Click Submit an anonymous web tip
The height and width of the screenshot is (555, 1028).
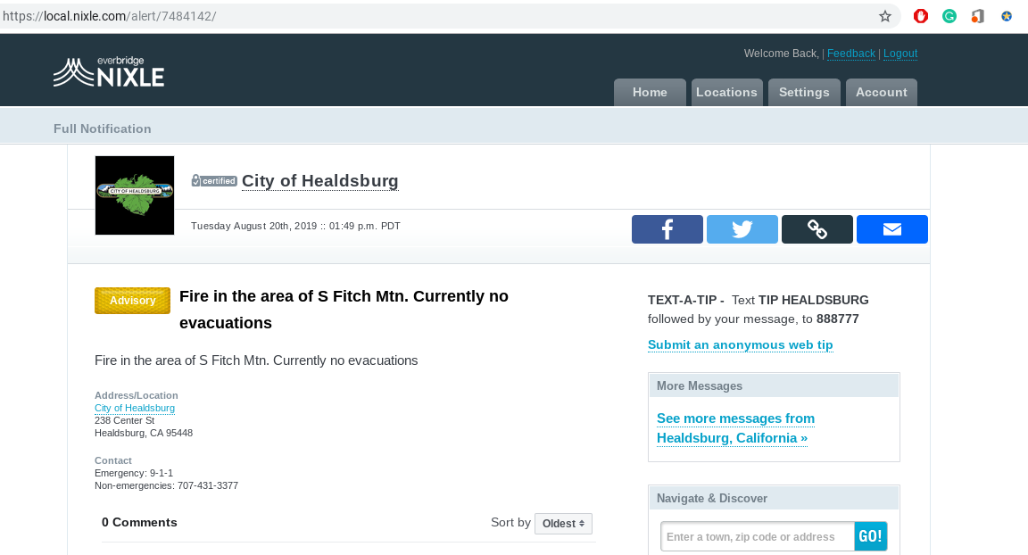[740, 344]
